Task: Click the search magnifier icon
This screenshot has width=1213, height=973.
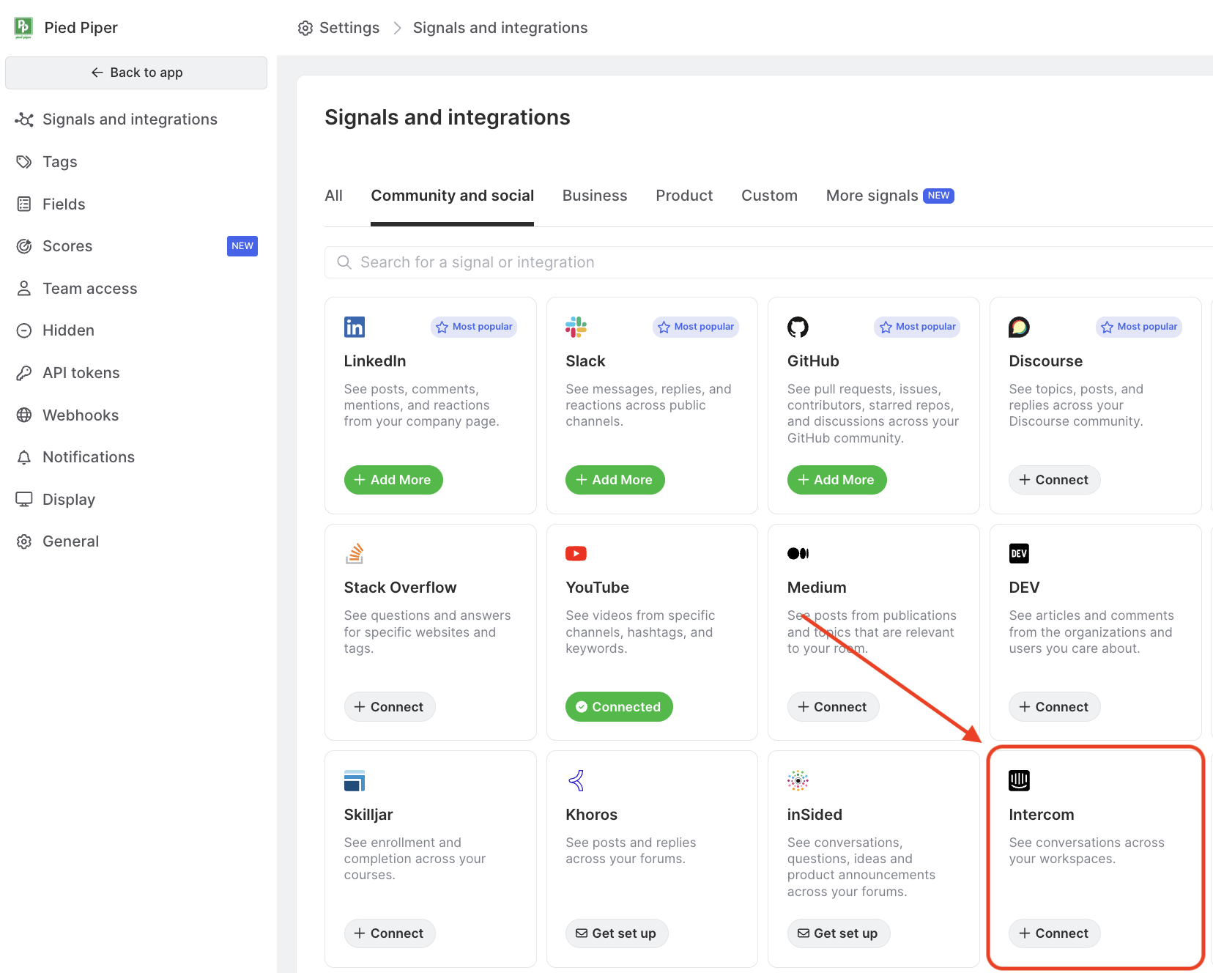Action: pos(344,262)
